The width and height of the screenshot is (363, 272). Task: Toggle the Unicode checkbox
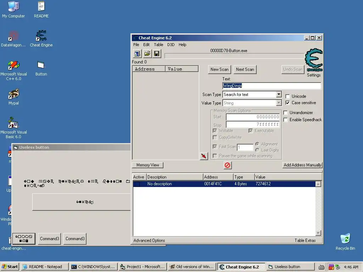[x=287, y=96]
